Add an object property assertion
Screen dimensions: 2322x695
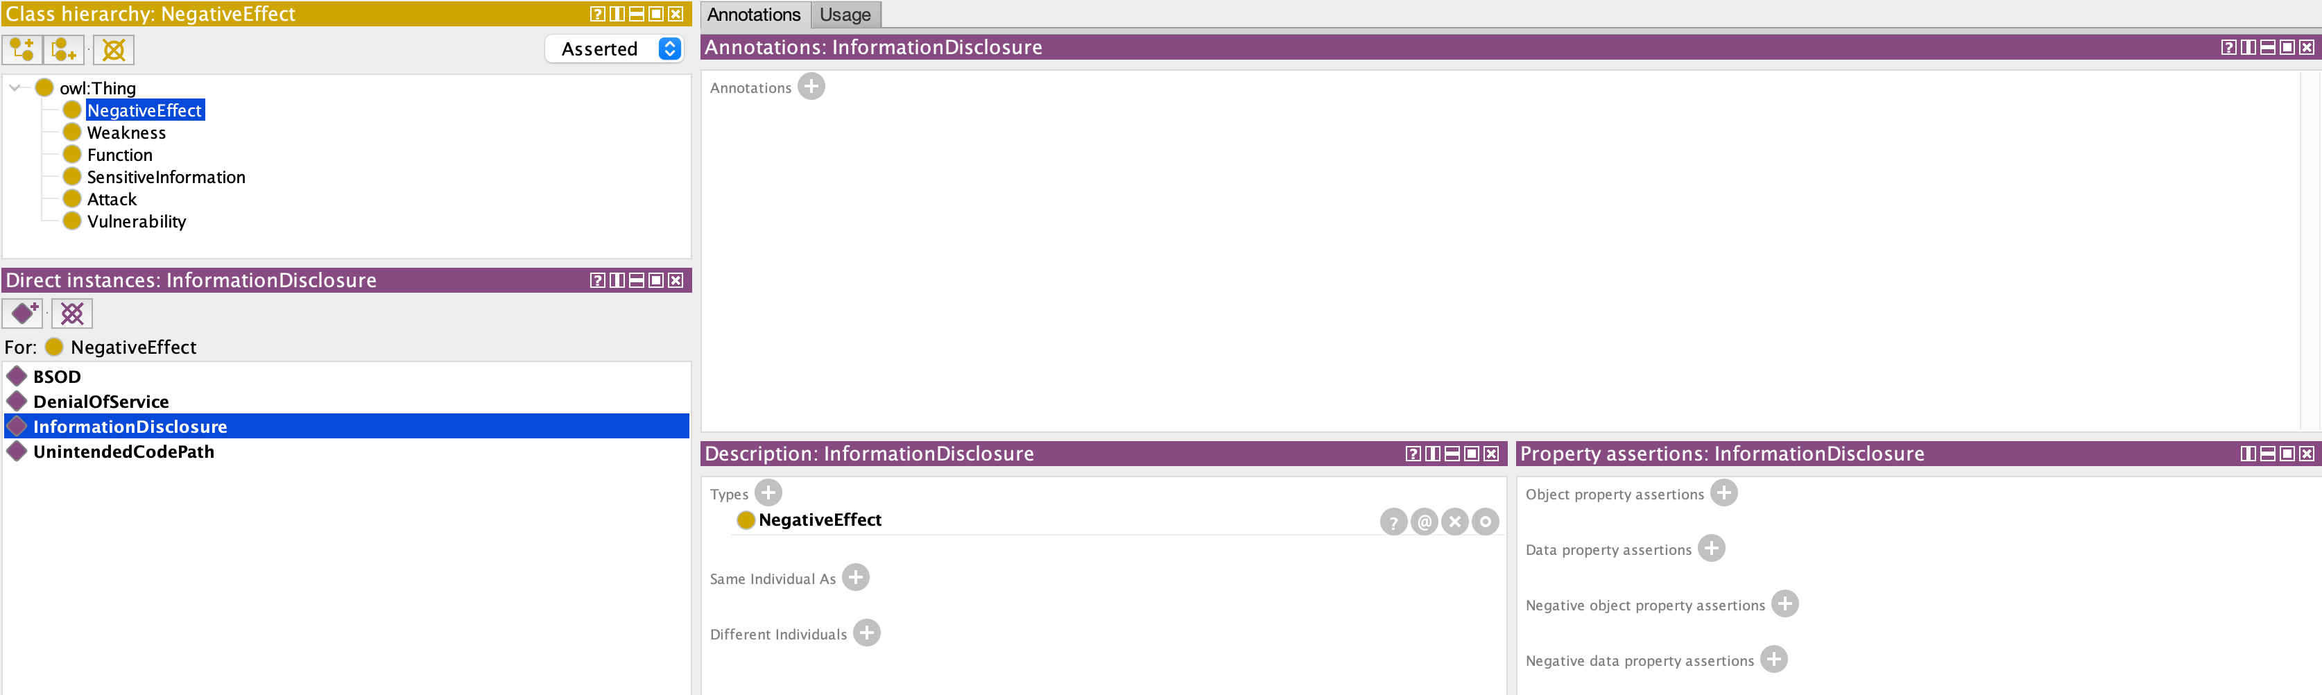click(x=1723, y=493)
